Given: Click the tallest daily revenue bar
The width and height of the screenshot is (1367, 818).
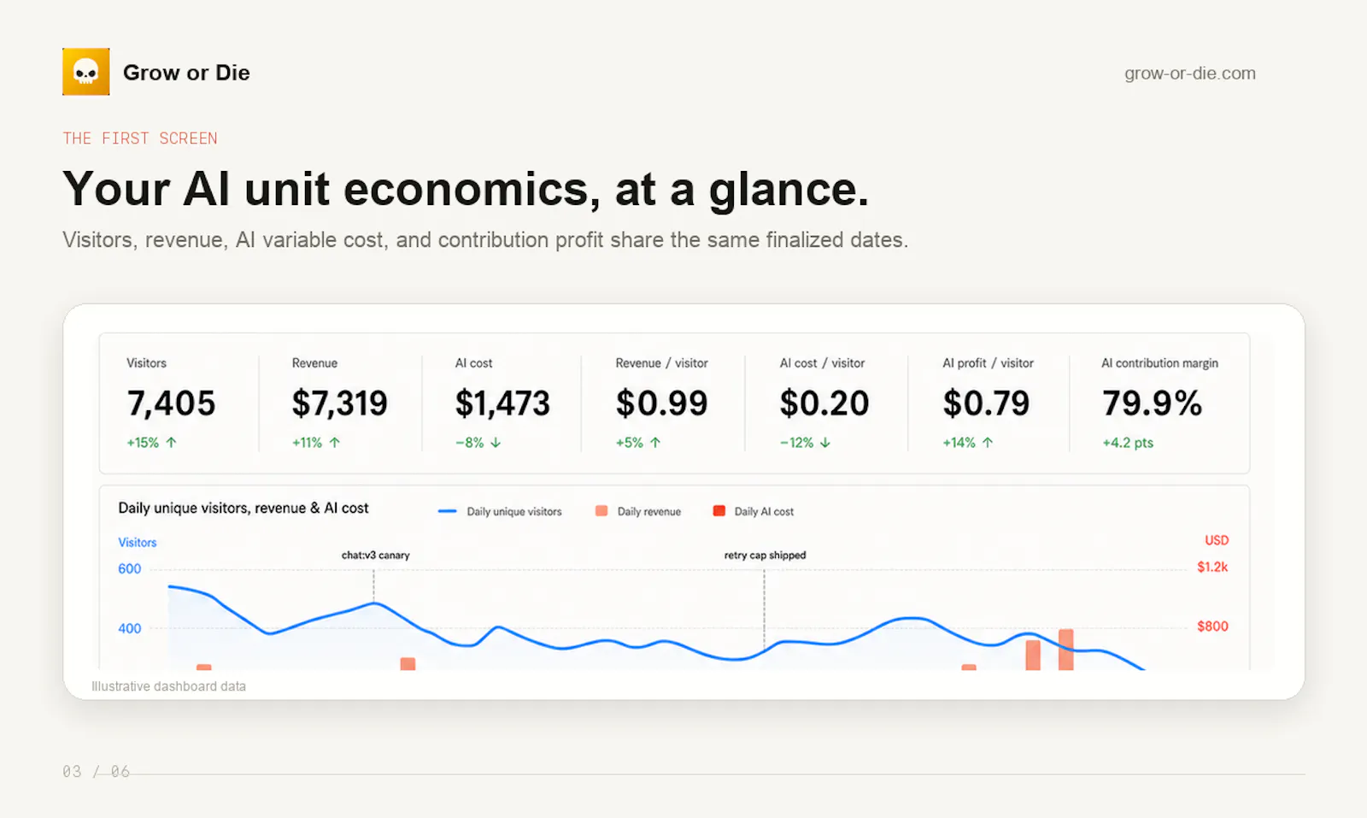Looking at the screenshot, I should (1065, 650).
